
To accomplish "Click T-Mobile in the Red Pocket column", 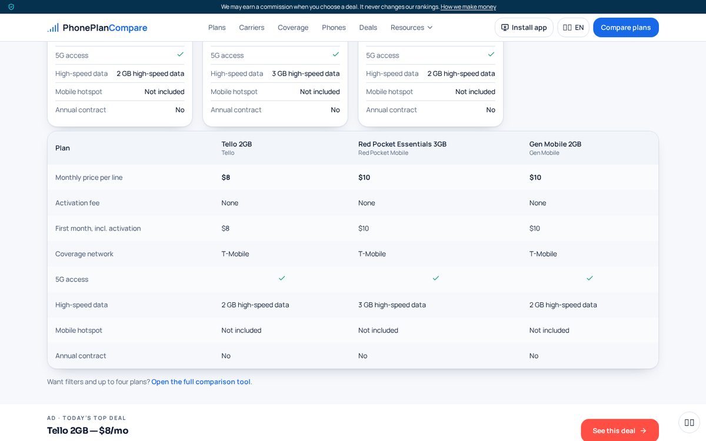I will 372,254.
